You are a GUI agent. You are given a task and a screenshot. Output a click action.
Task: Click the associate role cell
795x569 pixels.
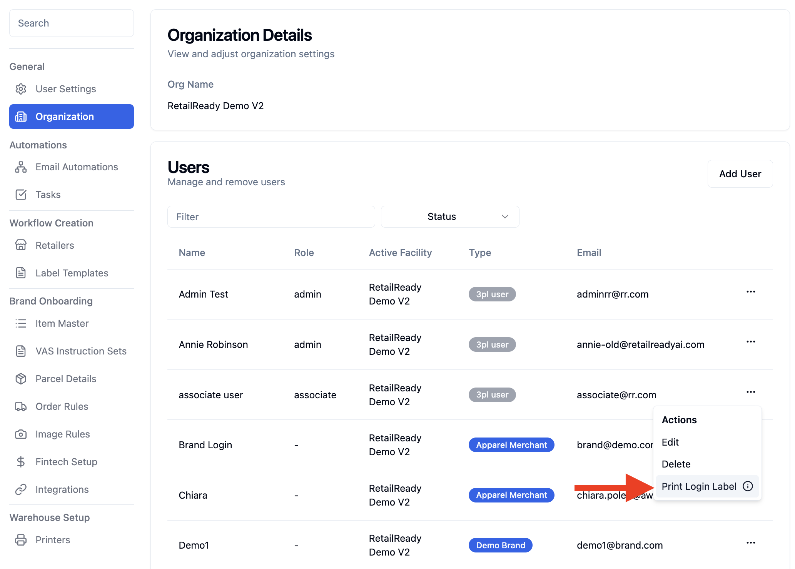click(315, 395)
